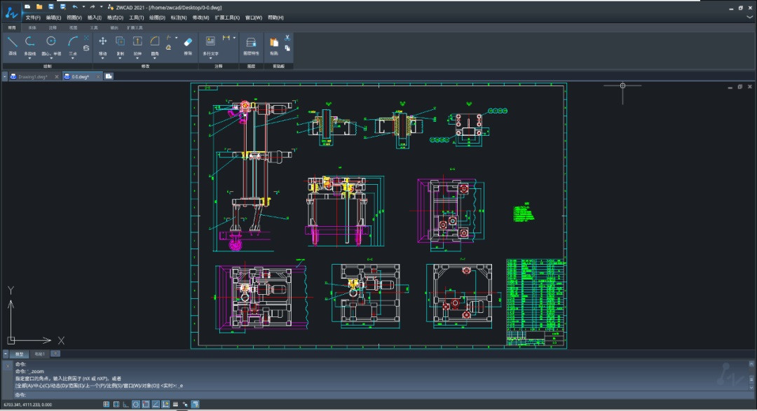
Task: Collapse the ribbon using the top-right chevron
Action: 749,17
